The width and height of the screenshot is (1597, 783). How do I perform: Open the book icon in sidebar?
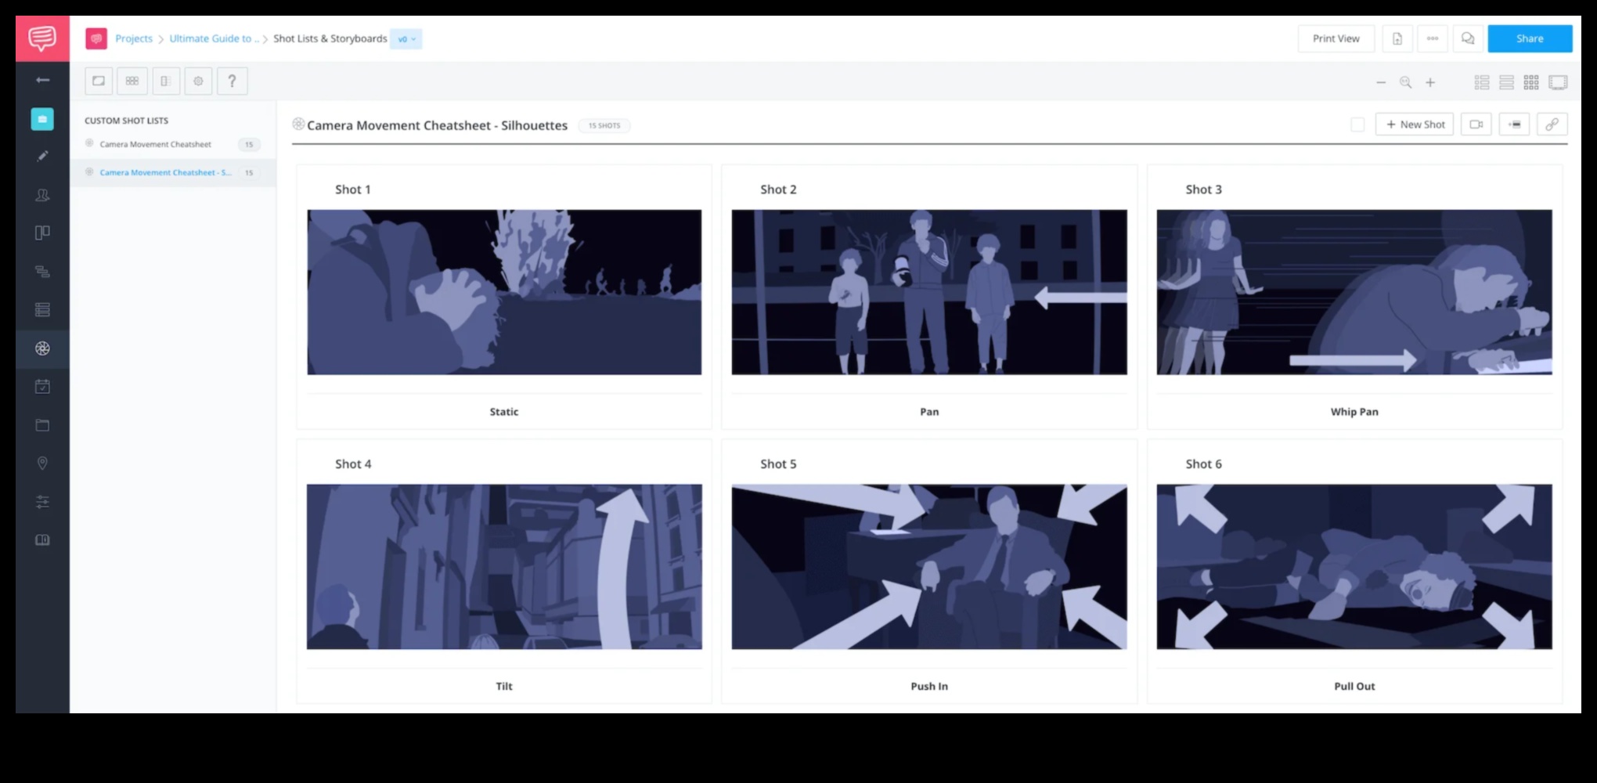pyautogui.click(x=42, y=540)
